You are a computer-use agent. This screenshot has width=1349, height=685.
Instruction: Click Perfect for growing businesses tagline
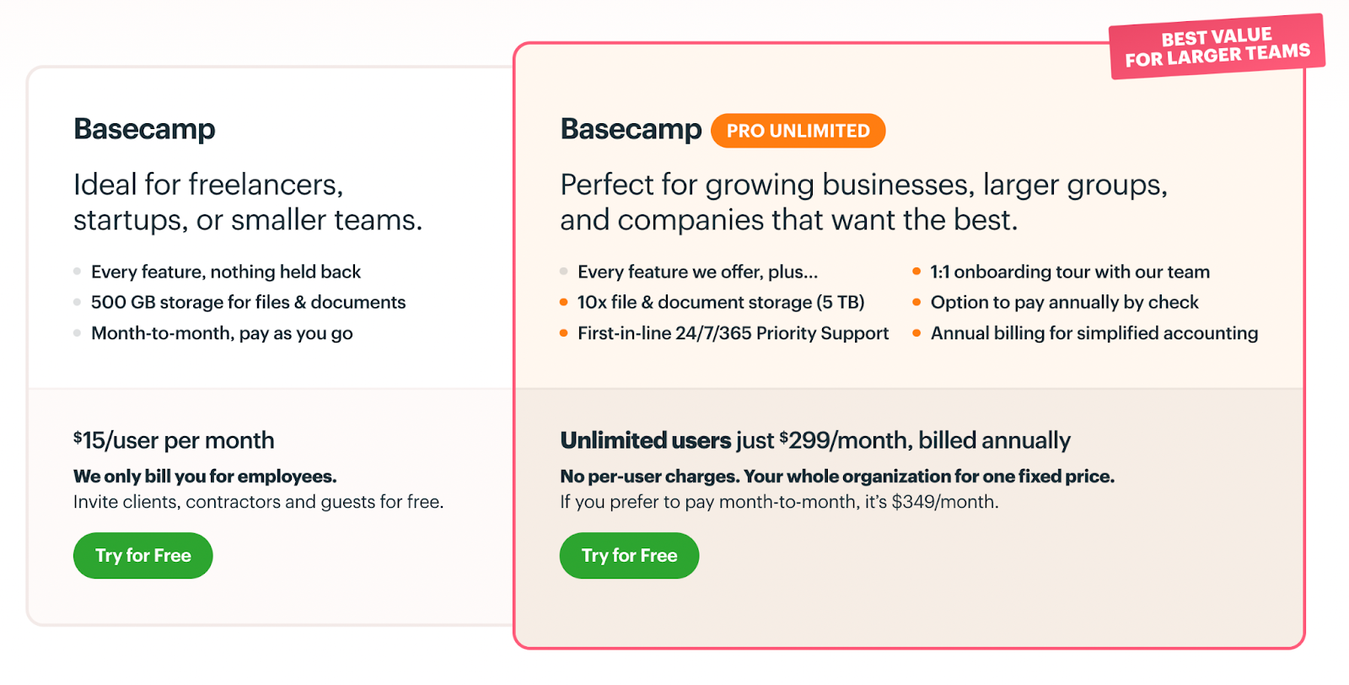(864, 202)
